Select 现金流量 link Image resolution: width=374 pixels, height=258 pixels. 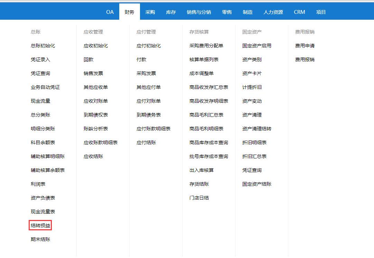(x=40, y=101)
